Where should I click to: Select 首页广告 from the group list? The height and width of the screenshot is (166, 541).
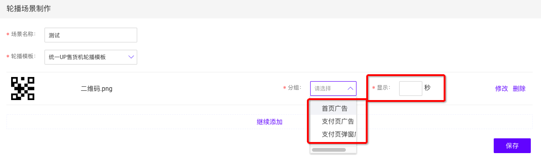[334, 108]
